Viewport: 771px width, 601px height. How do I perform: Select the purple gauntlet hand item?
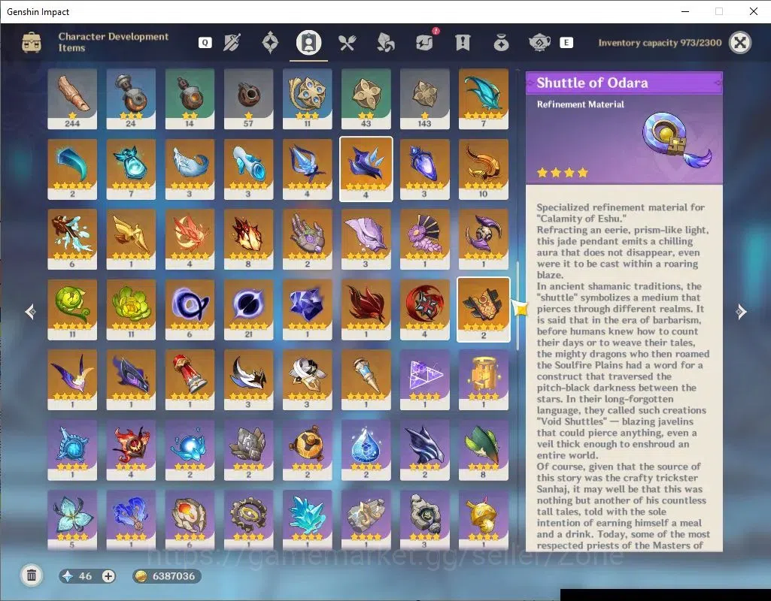308,240
